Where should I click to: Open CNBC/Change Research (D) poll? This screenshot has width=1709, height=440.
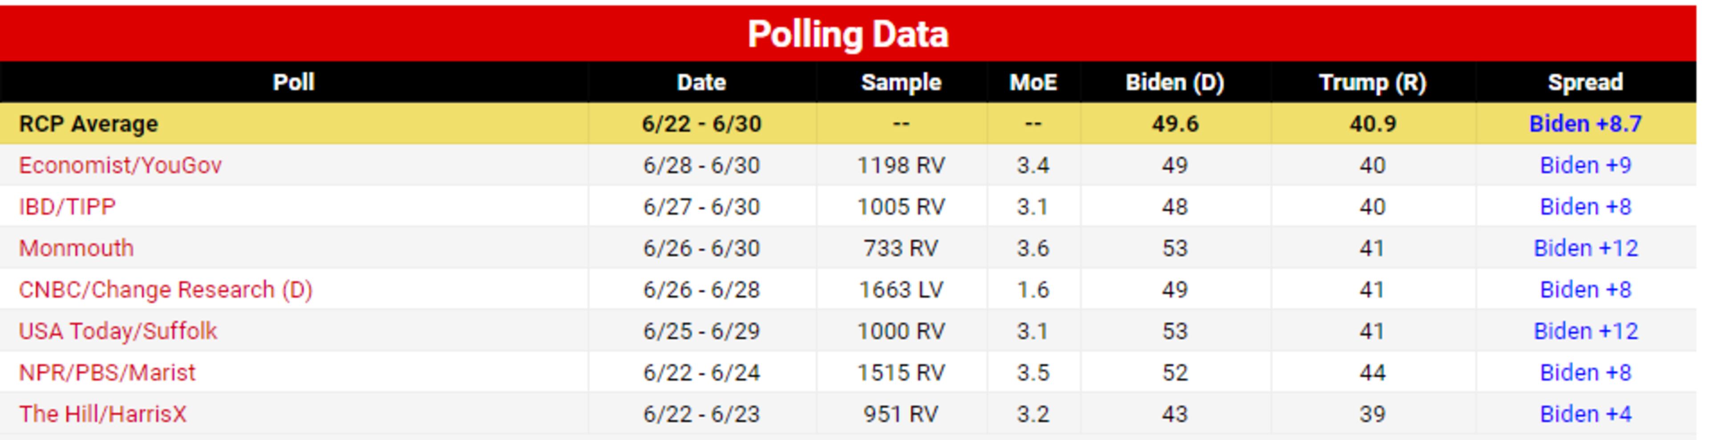click(165, 290)
